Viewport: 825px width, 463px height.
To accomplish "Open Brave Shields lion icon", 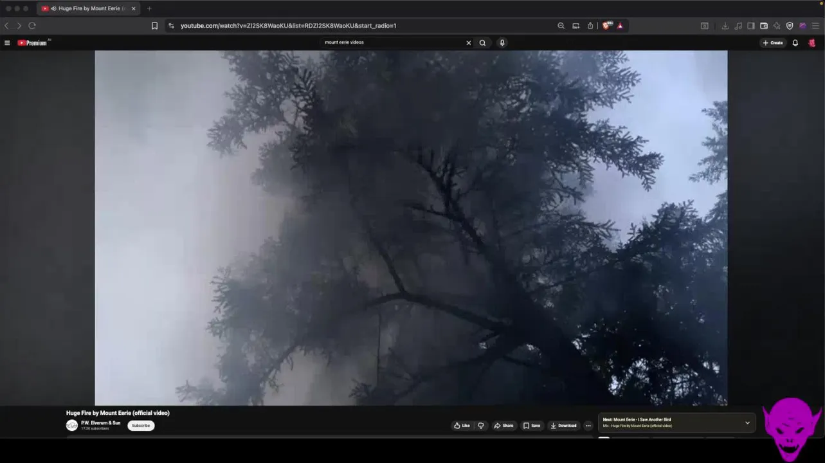I will [x=606, y=26].
